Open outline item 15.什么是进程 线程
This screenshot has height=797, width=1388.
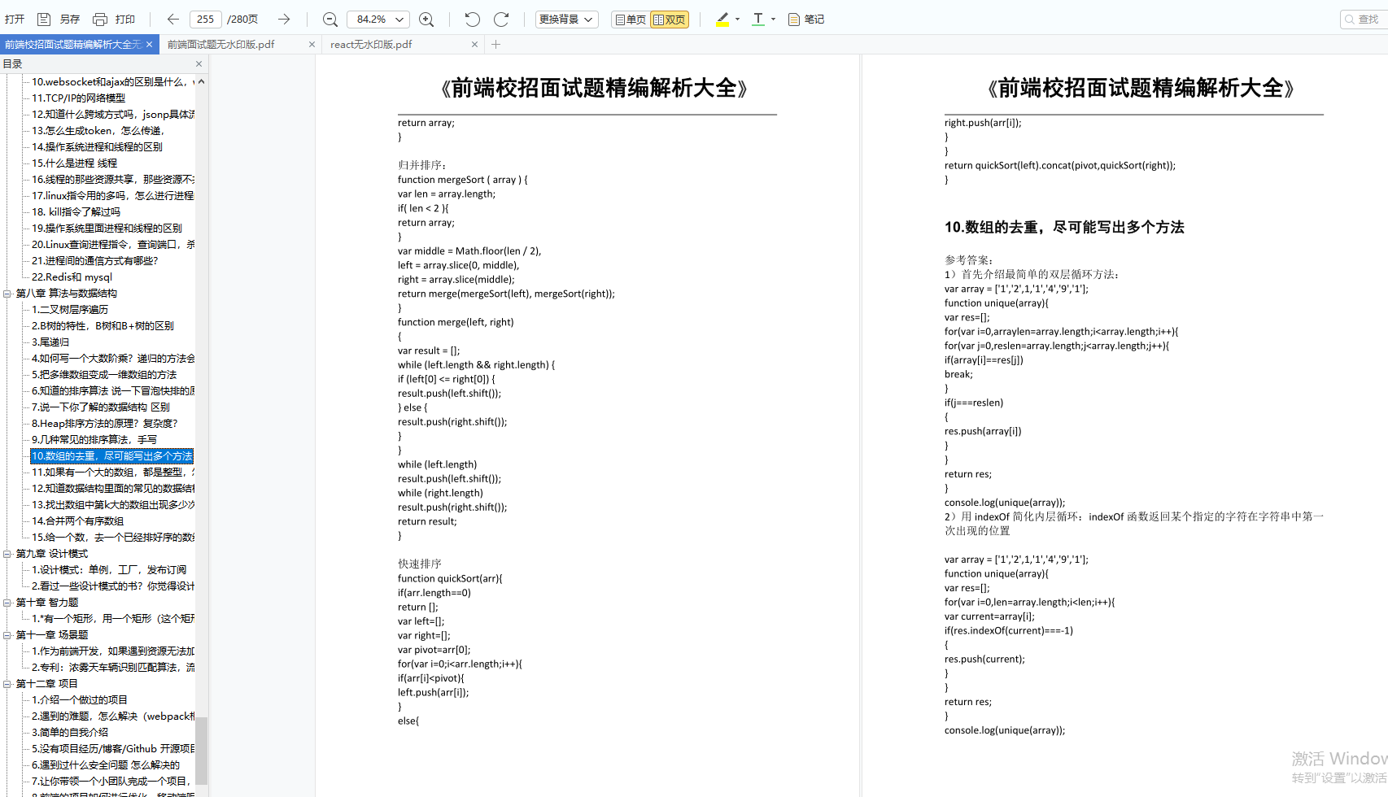coord(74,163)
